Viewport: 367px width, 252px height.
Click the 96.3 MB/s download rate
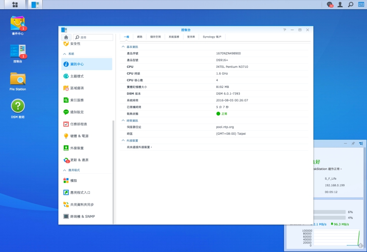(340, 224)
